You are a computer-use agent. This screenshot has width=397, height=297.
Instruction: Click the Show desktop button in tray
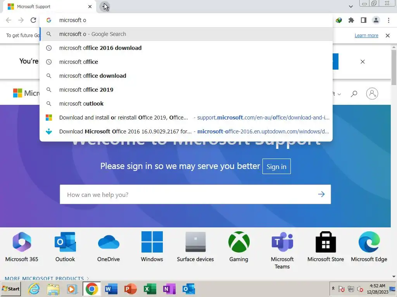tap(393, 288)
